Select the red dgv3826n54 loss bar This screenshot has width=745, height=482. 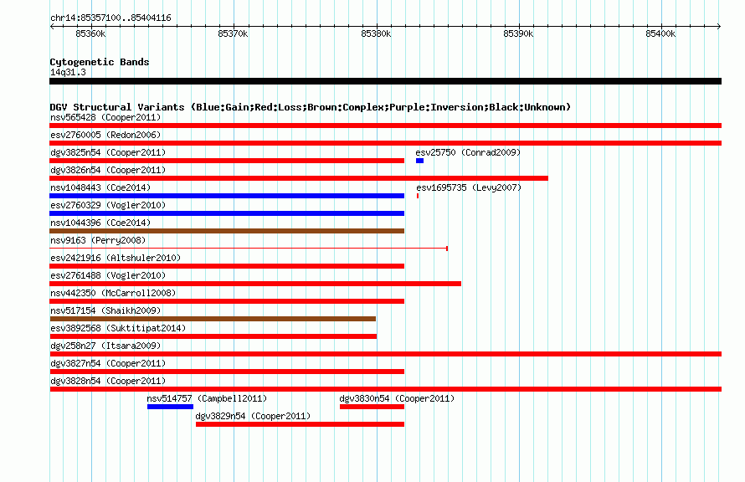[299, 178]
